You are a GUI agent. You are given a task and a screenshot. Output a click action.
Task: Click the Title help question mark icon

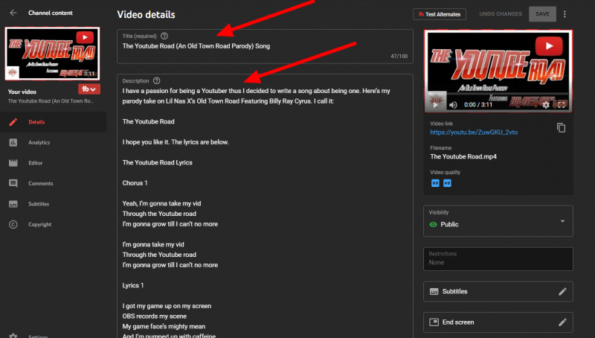(x=164, y=36)
